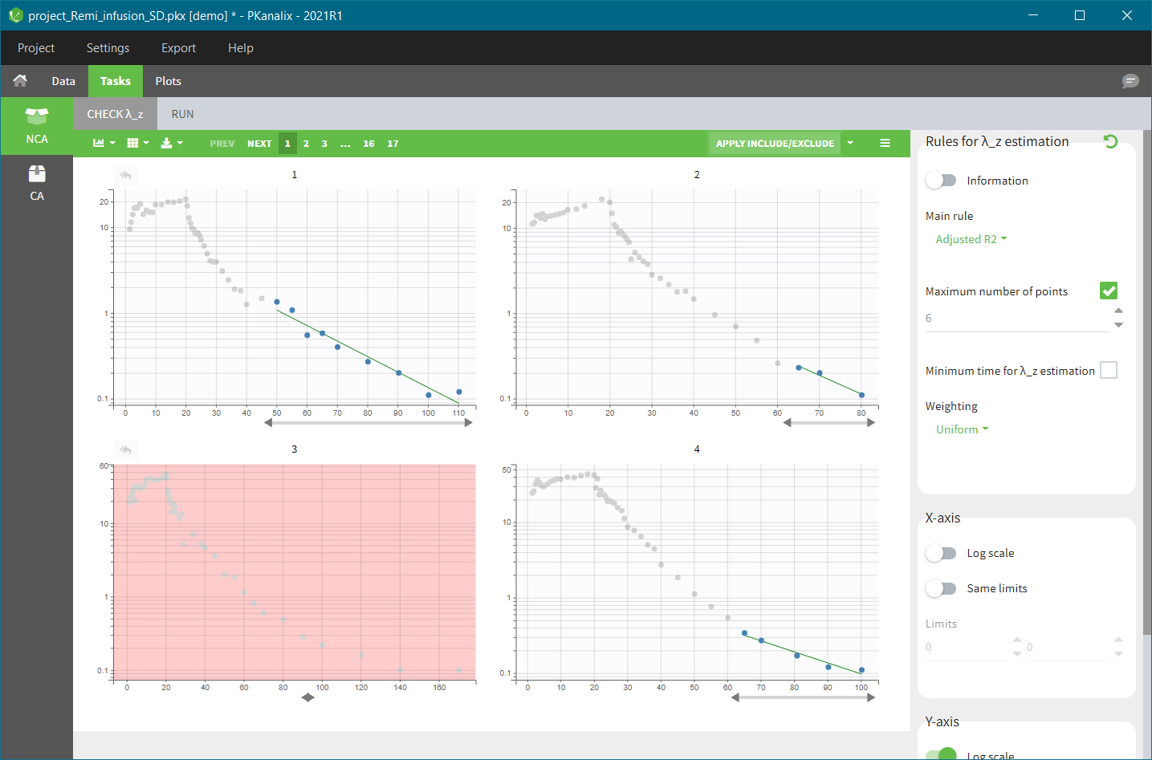This screenshot has width=1152, height=760.
Task: Expand arrow next to Apply Include/Exclude
Action: point(850,144)
